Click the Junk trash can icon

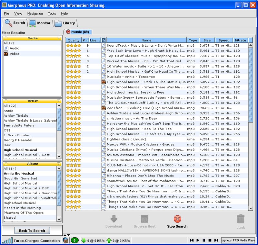241,219
